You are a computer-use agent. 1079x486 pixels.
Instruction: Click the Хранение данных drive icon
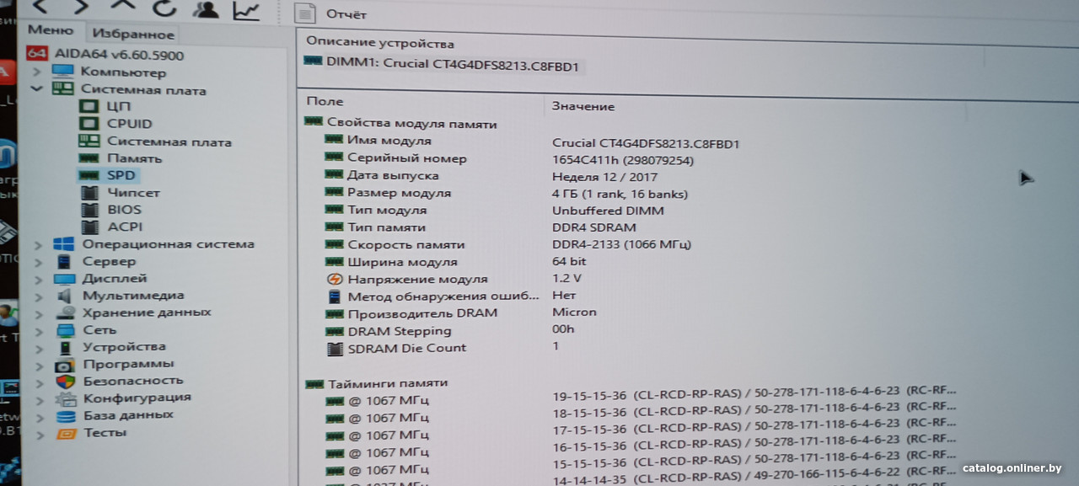tap(65, 312)
